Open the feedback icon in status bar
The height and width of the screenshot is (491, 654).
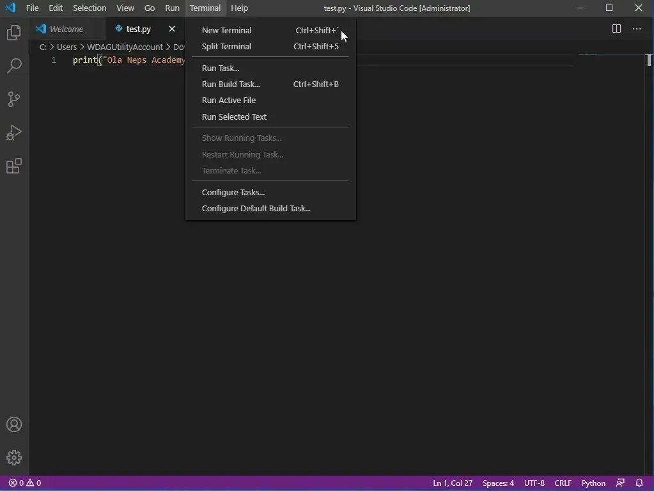click(620, 483)
